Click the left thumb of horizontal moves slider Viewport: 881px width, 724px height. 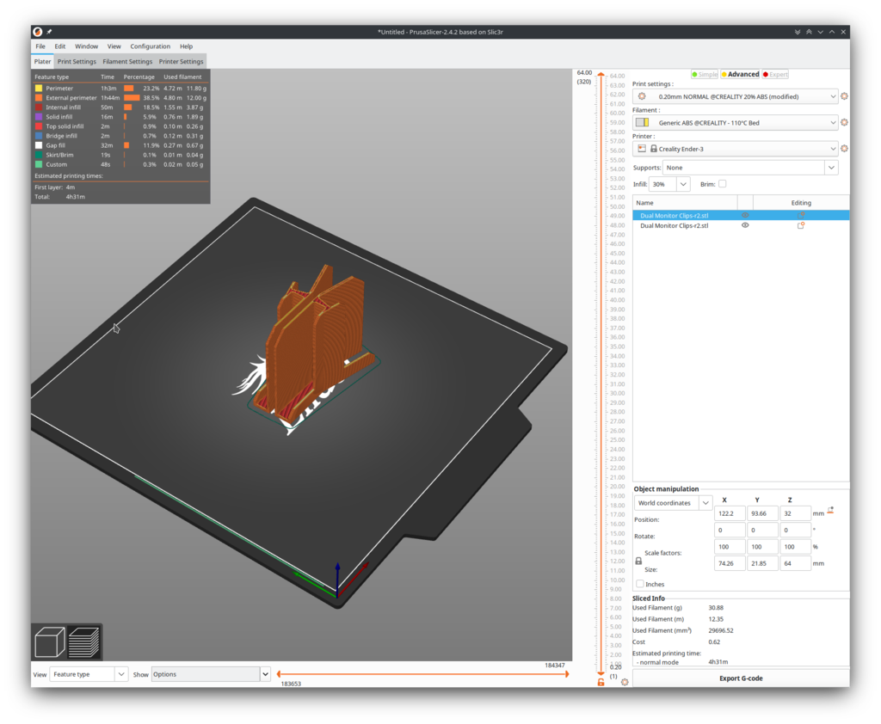click(x=279, y=674)
